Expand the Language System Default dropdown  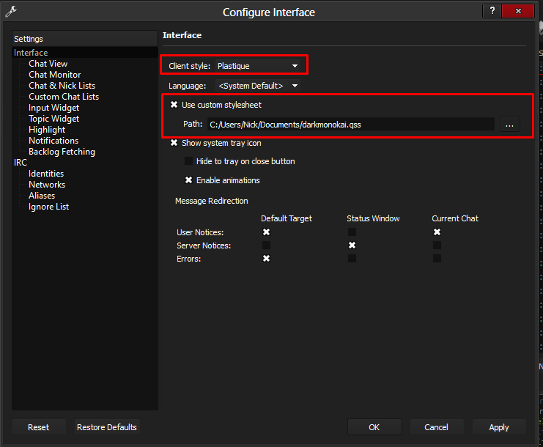(258, 86)
